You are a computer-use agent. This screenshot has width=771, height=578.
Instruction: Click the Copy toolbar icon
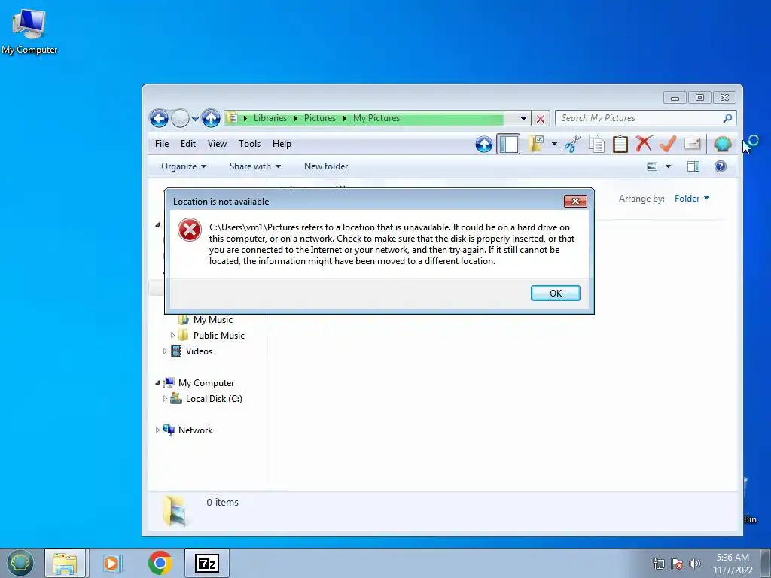pos(596,144)
